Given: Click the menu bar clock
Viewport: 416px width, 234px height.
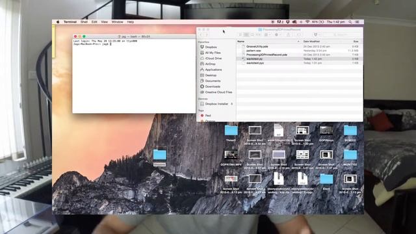Looking at the screenshot, I should tap(335, 22).
